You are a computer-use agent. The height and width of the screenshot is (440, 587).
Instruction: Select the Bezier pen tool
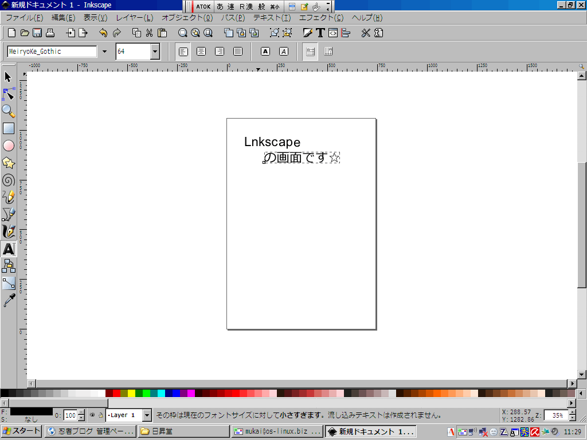point(8,214)
